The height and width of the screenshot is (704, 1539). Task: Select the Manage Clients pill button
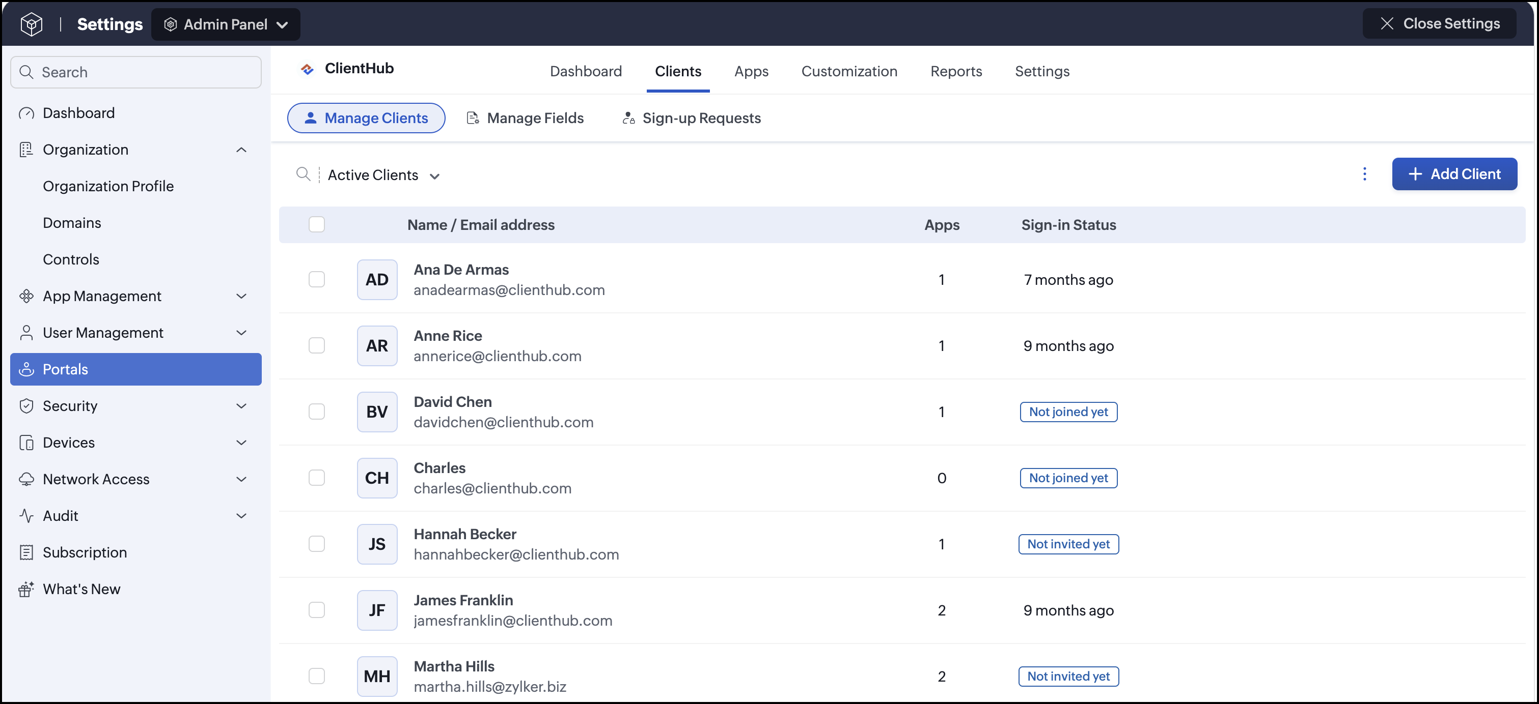[x=366, y=118]
